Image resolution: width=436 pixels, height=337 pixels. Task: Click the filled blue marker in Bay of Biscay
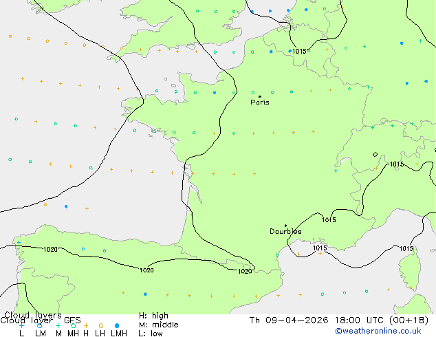click(66, 206)
